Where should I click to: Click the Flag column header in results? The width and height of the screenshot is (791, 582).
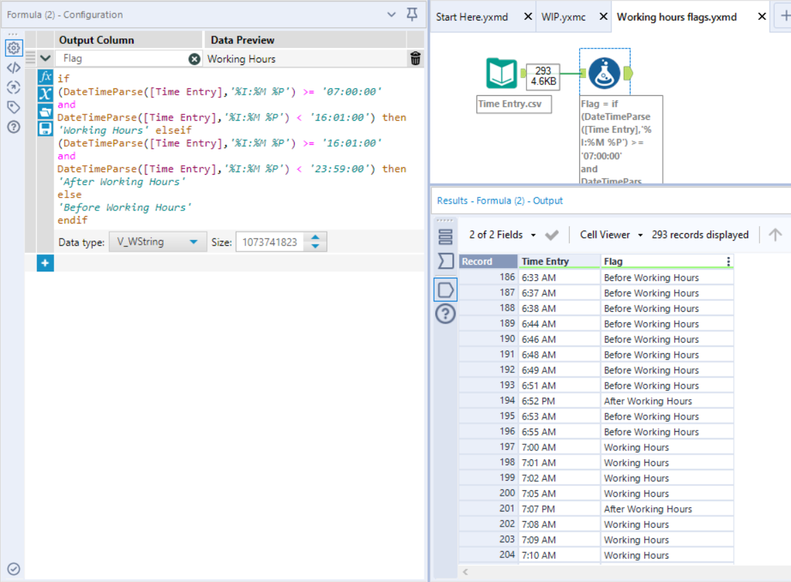click(613, 261)
